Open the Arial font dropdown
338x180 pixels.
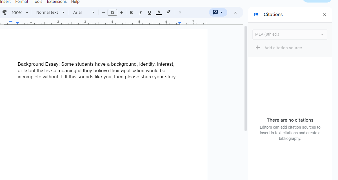[84, 12]
